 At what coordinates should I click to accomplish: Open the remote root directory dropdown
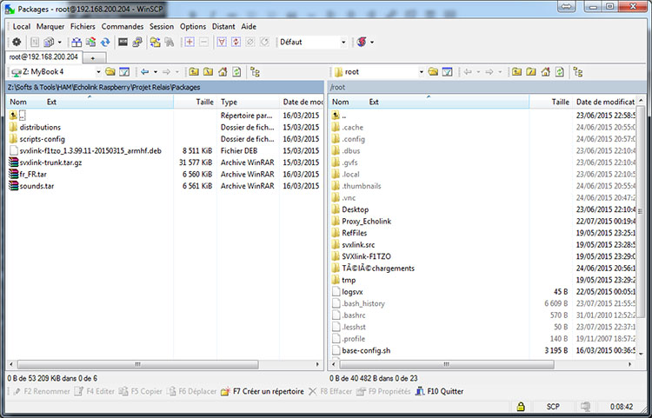pos(422,72)
